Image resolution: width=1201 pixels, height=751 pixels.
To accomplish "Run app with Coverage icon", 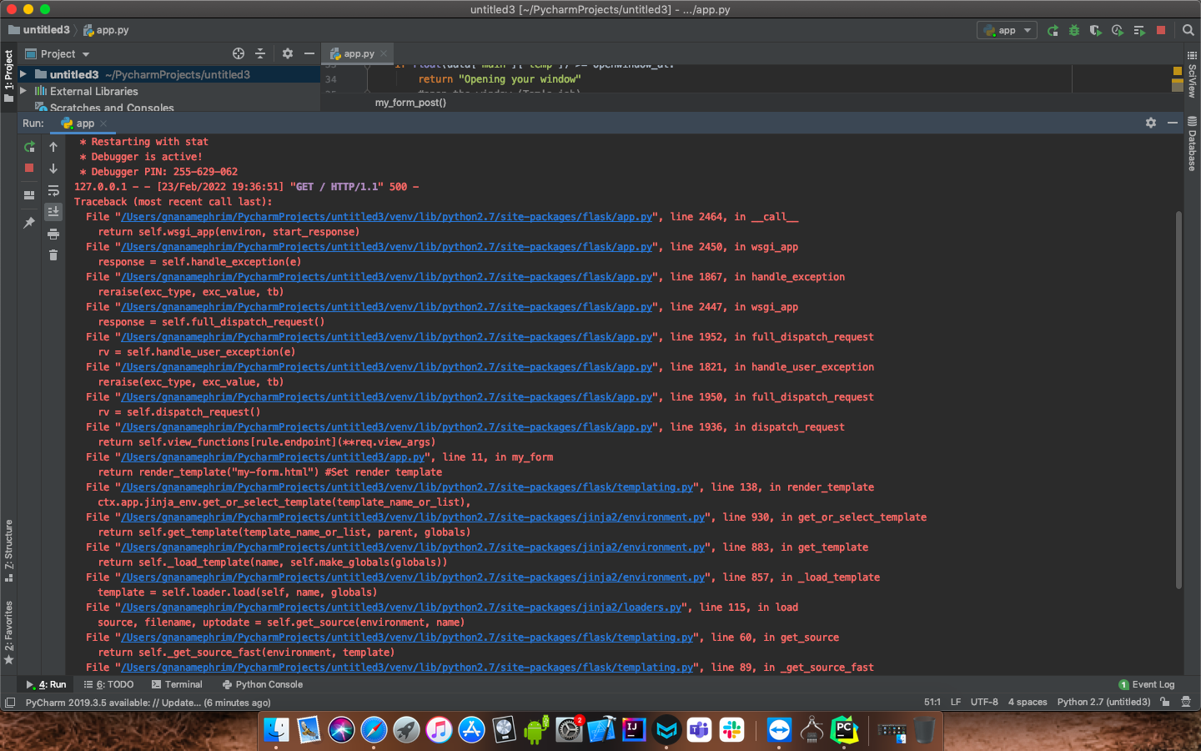I will tap(1096, 30).
